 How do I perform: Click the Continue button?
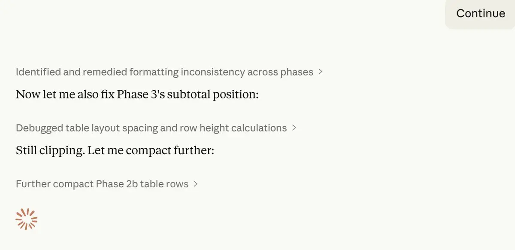pyautogui.click(x=480, y=14)
